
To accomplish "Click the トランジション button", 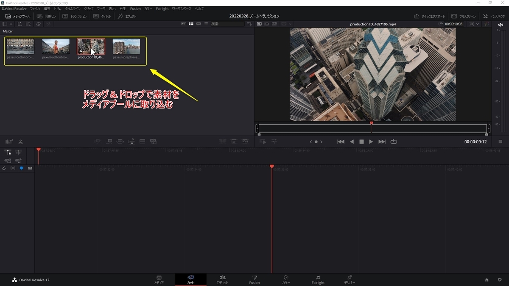I will (x=75, y=16).
